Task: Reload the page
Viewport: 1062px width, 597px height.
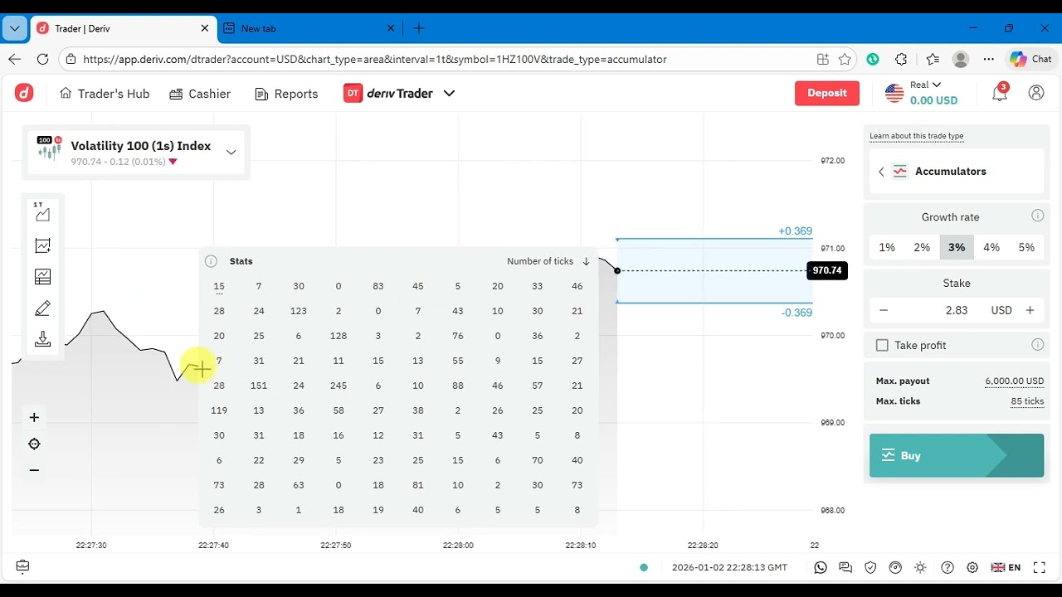Action: click(42, 59)
